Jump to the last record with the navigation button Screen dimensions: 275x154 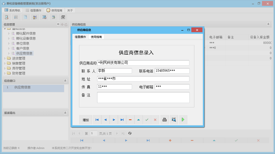pos(122,120)
